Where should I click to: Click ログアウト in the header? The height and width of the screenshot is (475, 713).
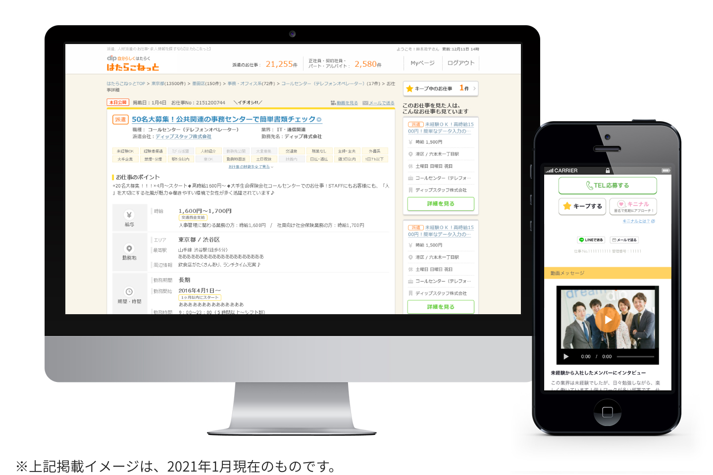460,63
